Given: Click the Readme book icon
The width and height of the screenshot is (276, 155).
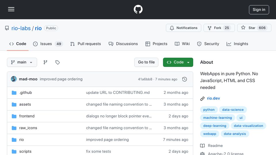Looking at the screenshot, I should [x=202, y=146].
